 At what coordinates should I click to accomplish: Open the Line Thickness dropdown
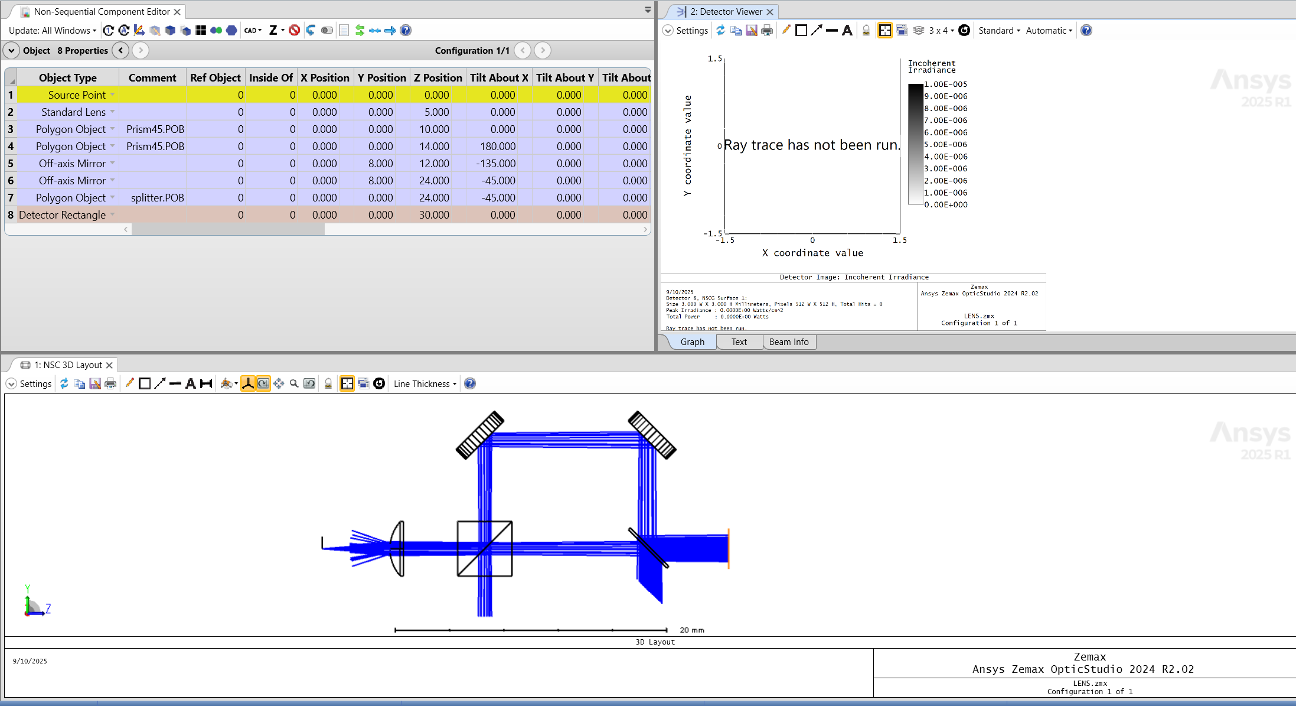point(424,383)
